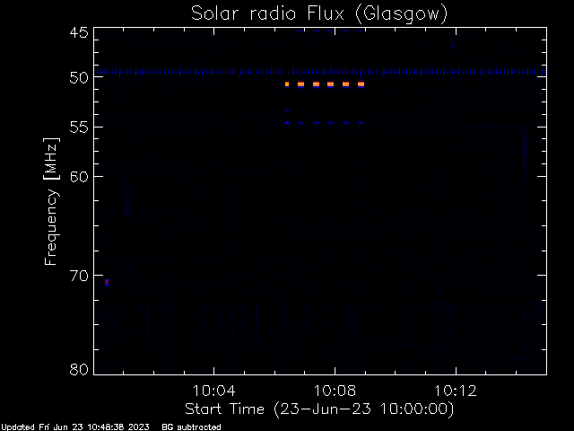Click the "60" frequency tick label
574x431 pixels.
pos(79,177)
